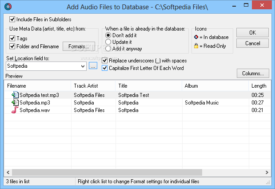Select the Softpedia test.mp3 row

138,95
